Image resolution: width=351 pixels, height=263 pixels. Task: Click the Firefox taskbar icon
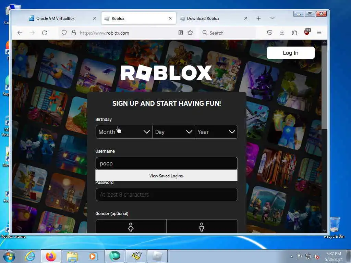tap(51, 256)
